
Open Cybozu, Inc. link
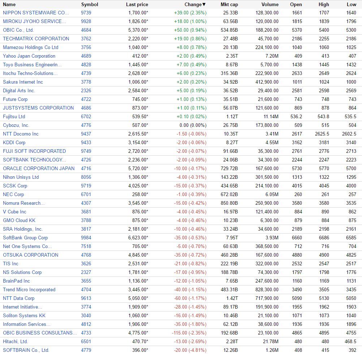[x=16, y=125]
